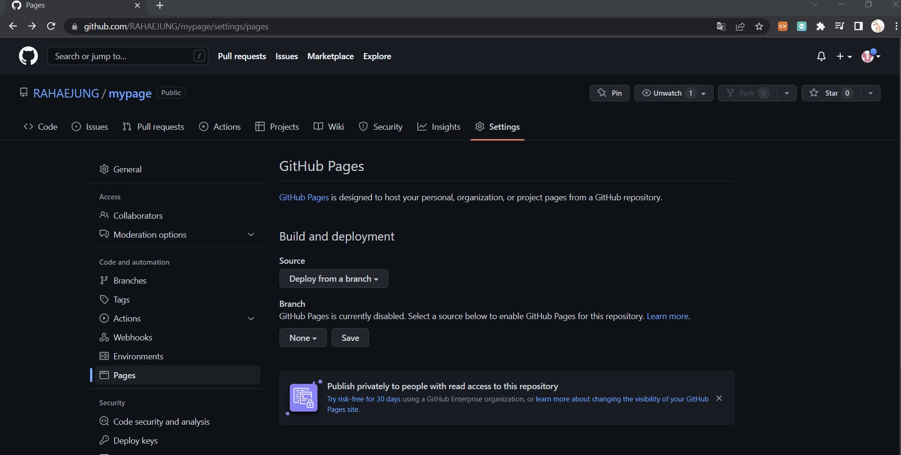Bookmark this page with the star icon

pyautogui.click(x=759, y=27)
